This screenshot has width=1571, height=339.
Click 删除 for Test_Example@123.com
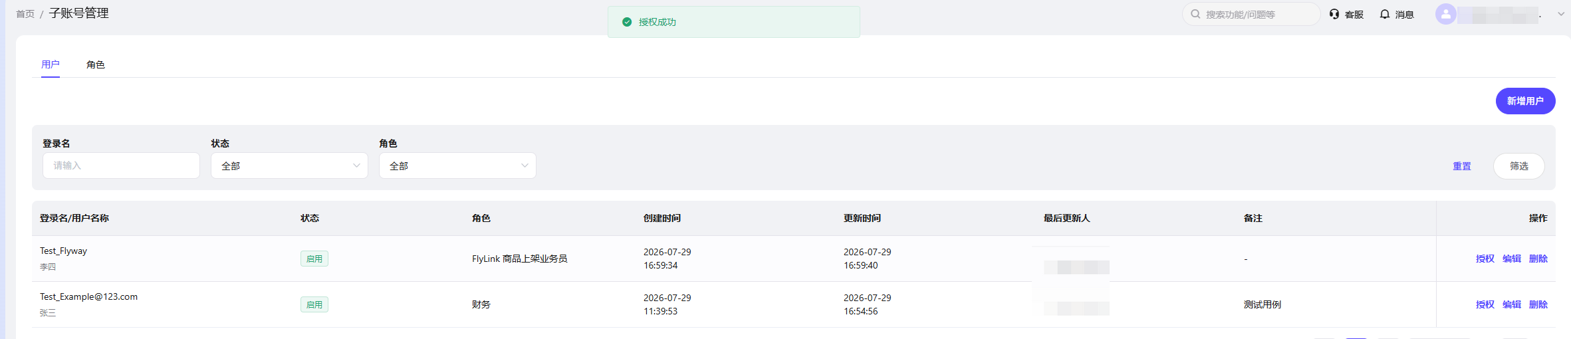tap(1538, 304)
